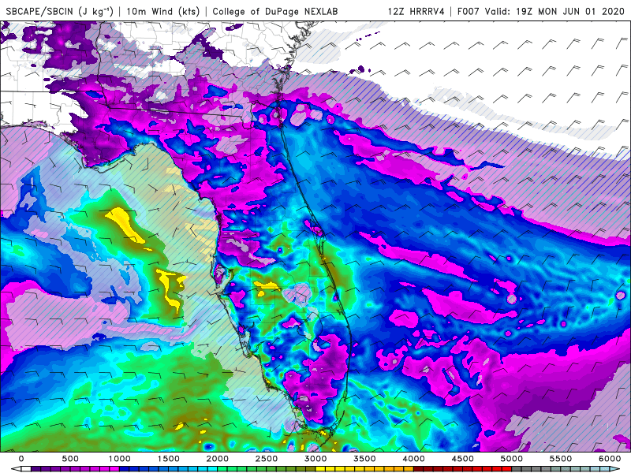Click the 3000 value on the color scale
The width and height of the screenshot is (631, 473).
click(x=315, y=459)
